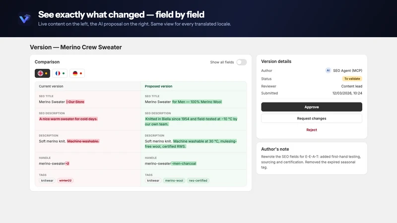397x223 pixels.
Task: Click the 'To validate' status badge
Action: click(352, 79)
